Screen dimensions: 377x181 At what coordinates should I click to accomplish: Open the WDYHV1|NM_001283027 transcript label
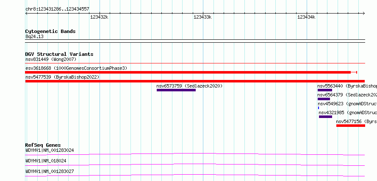click(x=50, y=171)
